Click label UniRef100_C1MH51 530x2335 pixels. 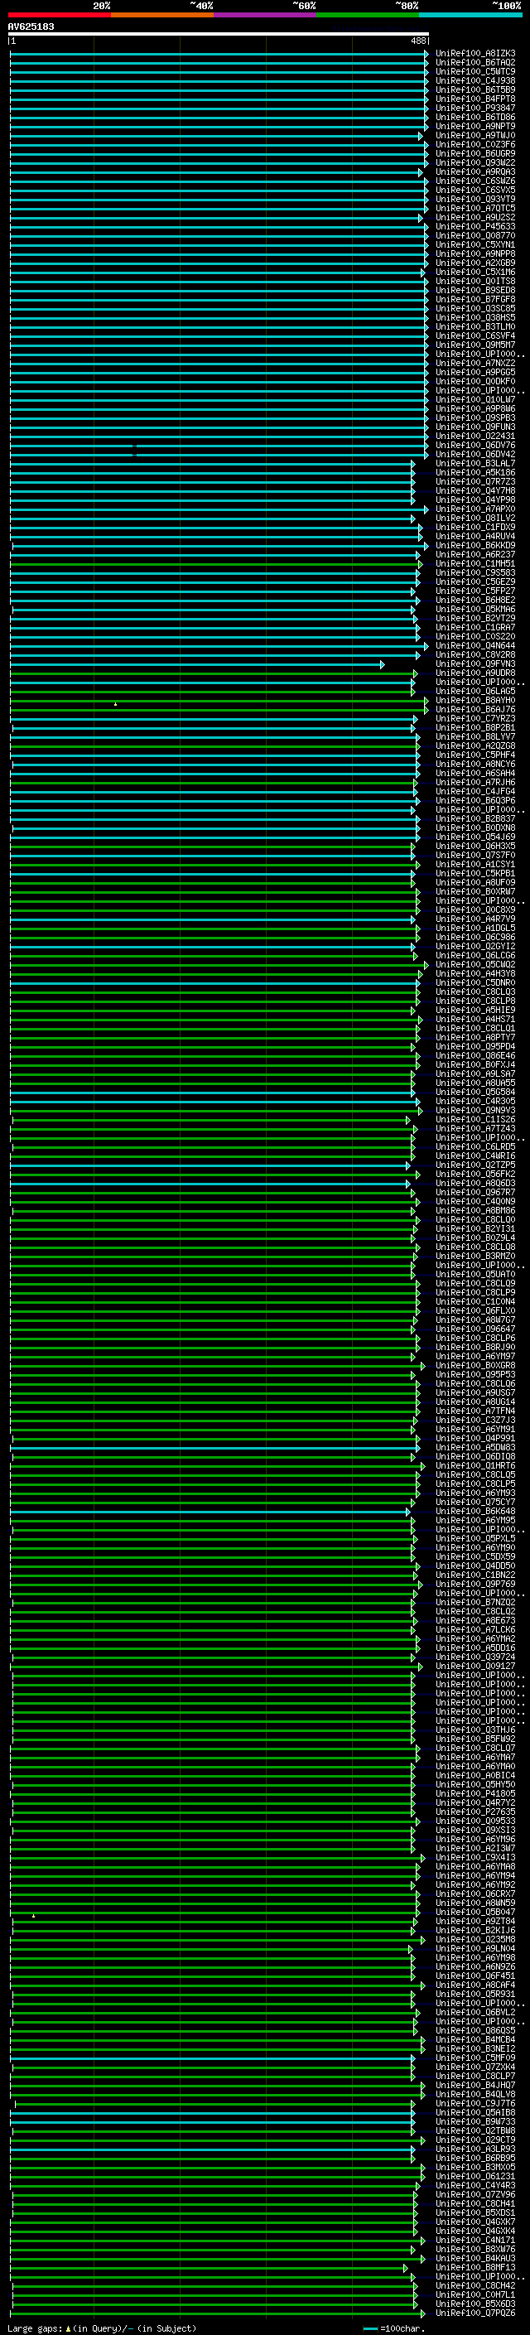click(475, 564)
